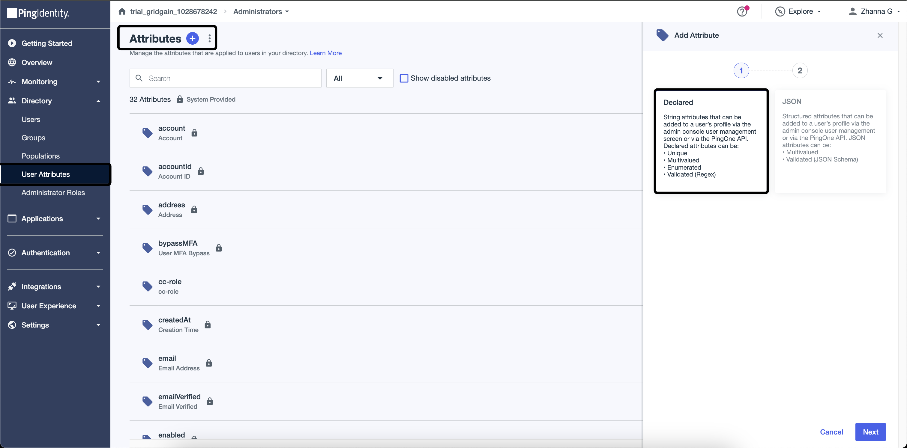The height and width of the screenshot is (448, 907).
Task: Click the Overview sidebar item
Action: click(x=37, y=63)
